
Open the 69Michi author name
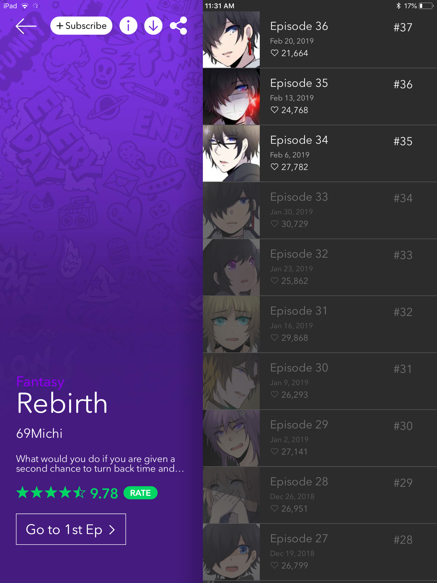pyautogui.click(x=39, y=433)
